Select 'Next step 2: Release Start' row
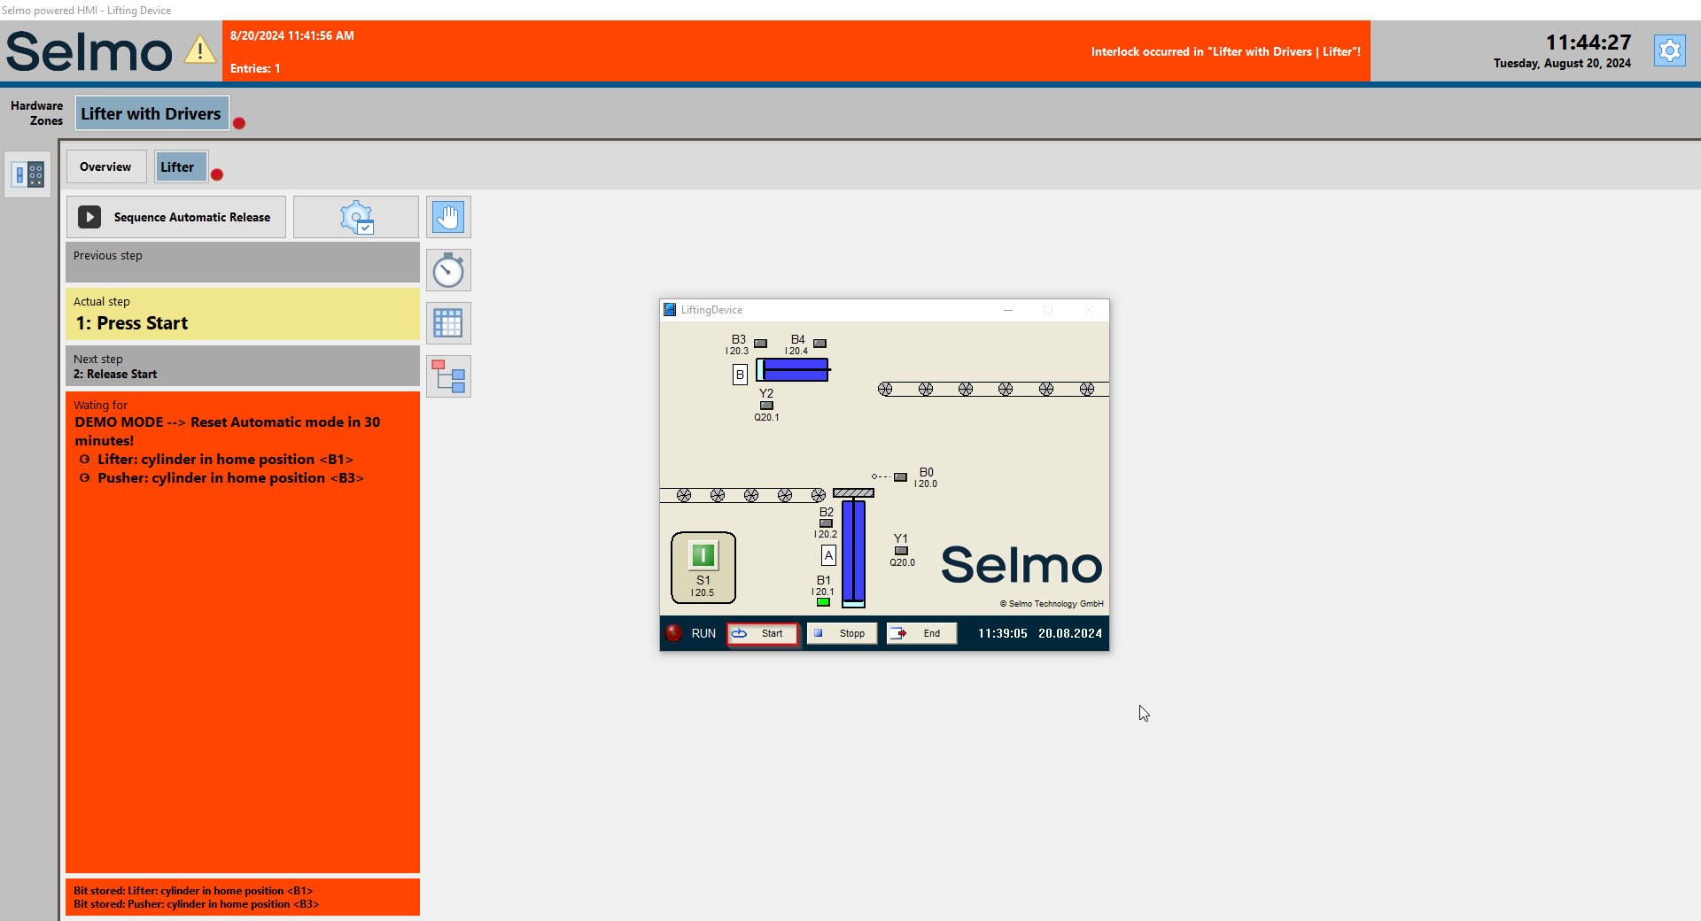Image resolution: width=1701 pixels, height=921 pixels. coord(243,366)
